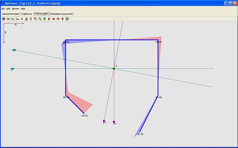The image size is (238, 148).
Task: Click the fit-to-window square icon
Action: [x=67, y=19]
